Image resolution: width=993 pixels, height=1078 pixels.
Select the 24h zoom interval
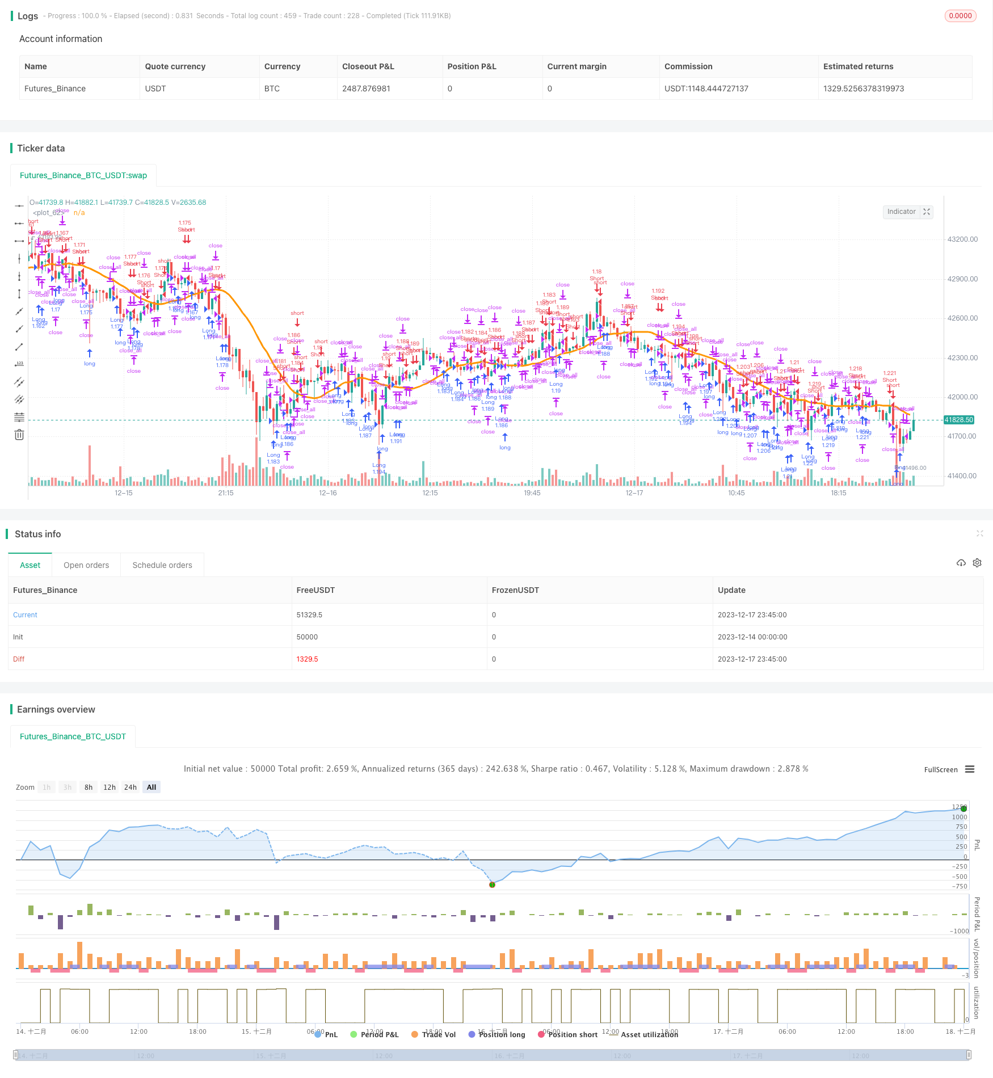(x=130, y=787)
